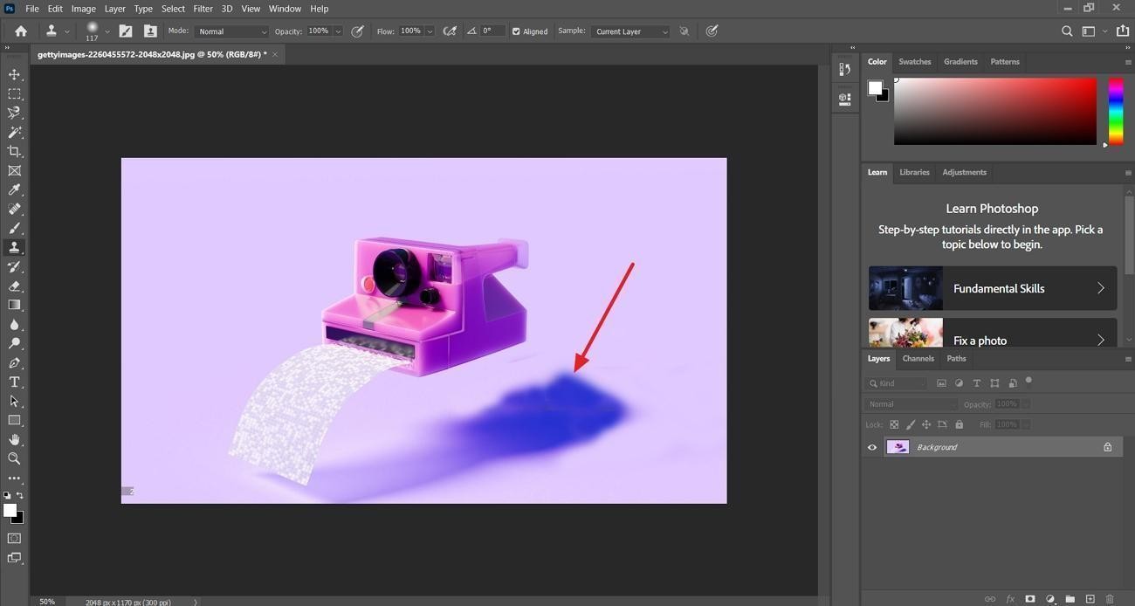The width and height of the screenshot is (1135, 606).
Task: Open the Image menu
Action: [84, 9]
